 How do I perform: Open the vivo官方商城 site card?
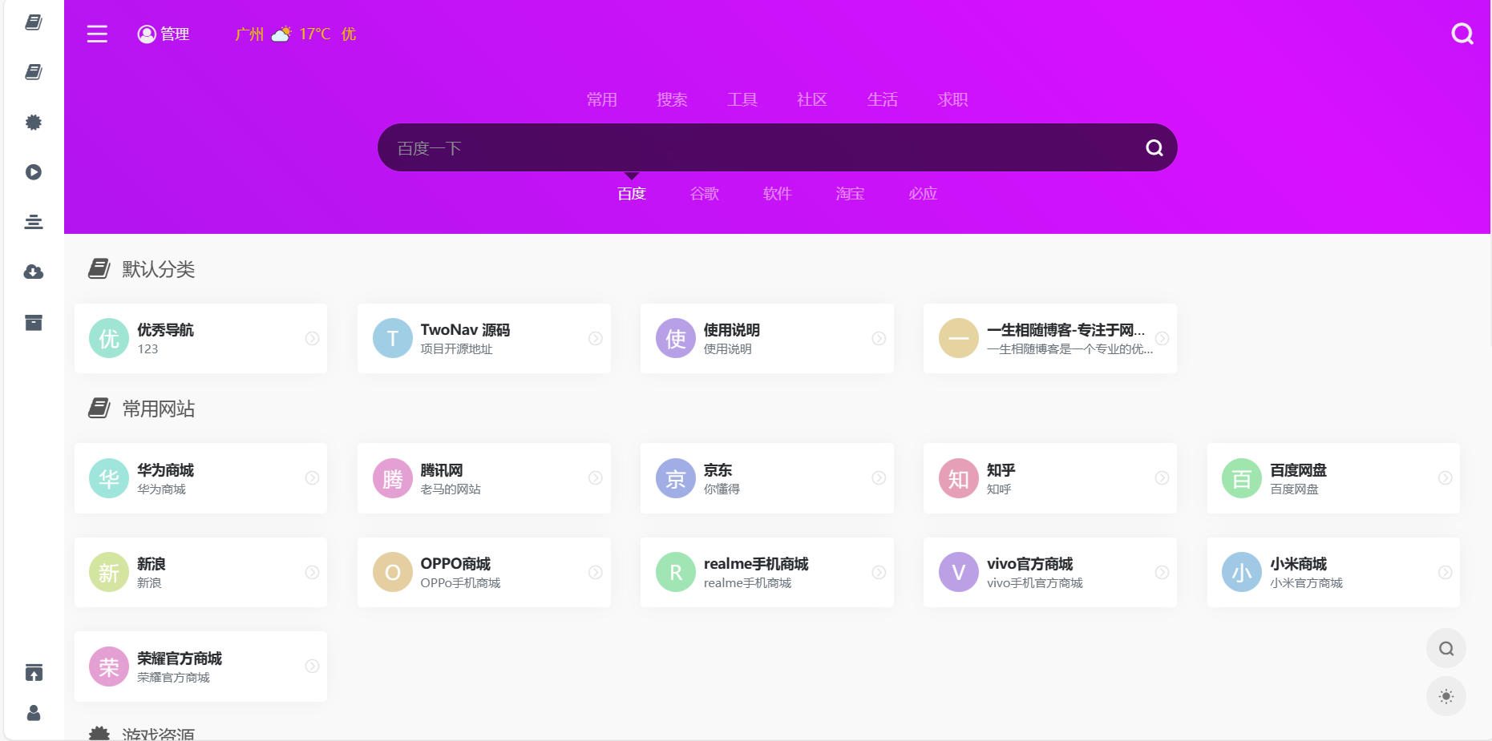pyautogui.click(x=1050, y=572)
